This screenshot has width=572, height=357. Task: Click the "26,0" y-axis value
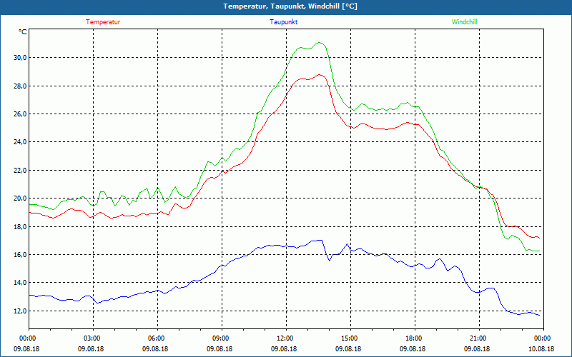20,114
